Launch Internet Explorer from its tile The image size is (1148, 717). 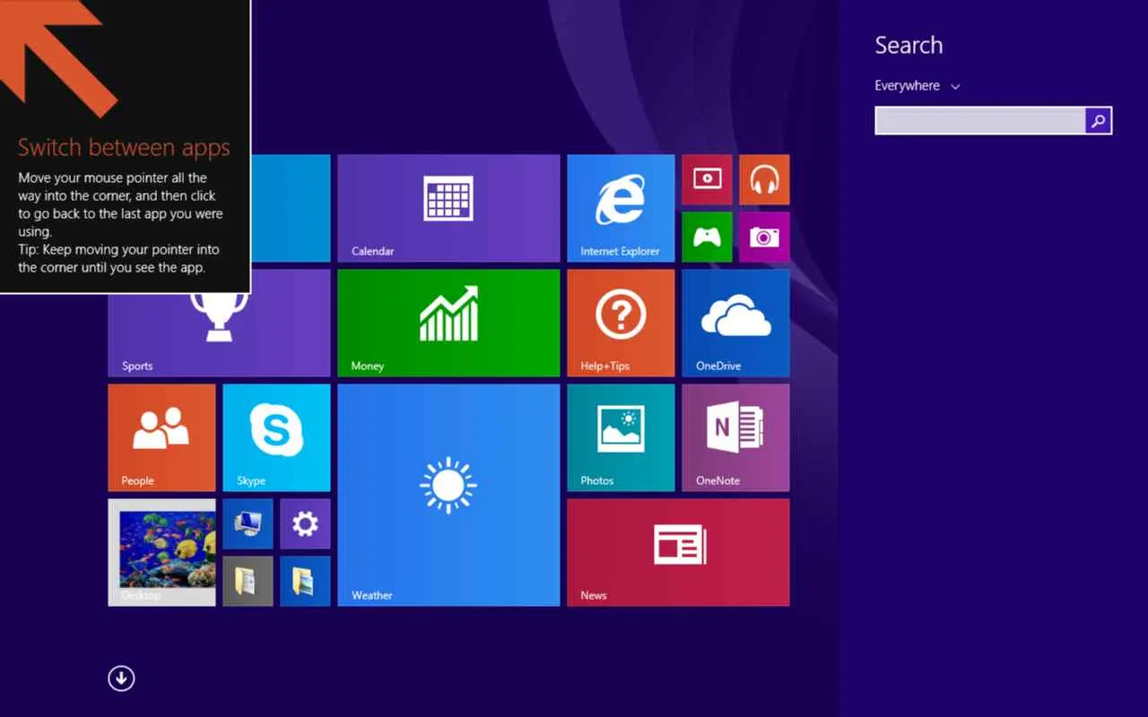click(621, 208)
